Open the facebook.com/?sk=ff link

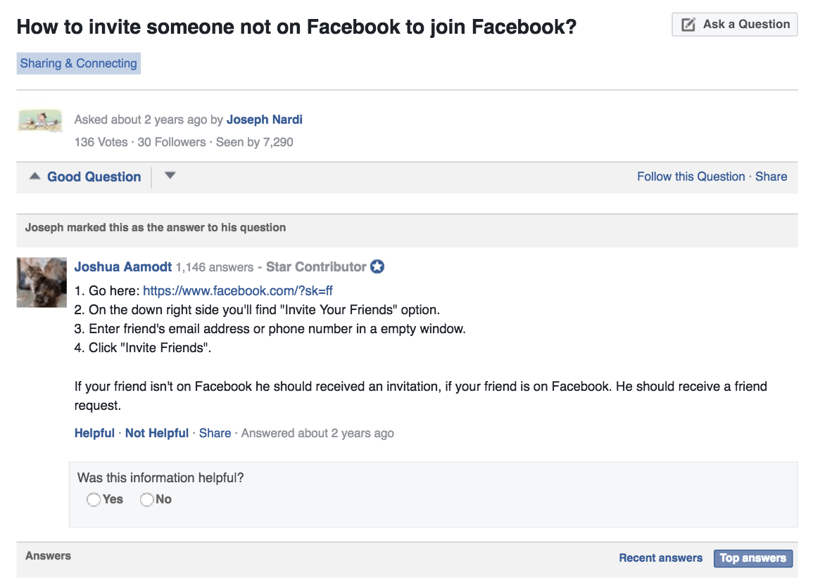pyautogui.click(x=237, y=291)
